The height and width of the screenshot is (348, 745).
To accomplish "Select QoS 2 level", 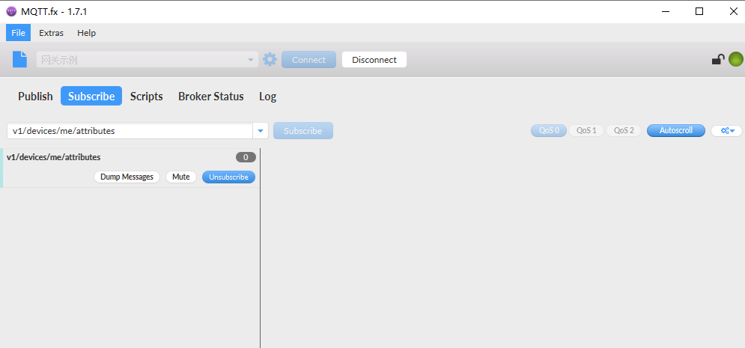I will (x=624, y=130).
